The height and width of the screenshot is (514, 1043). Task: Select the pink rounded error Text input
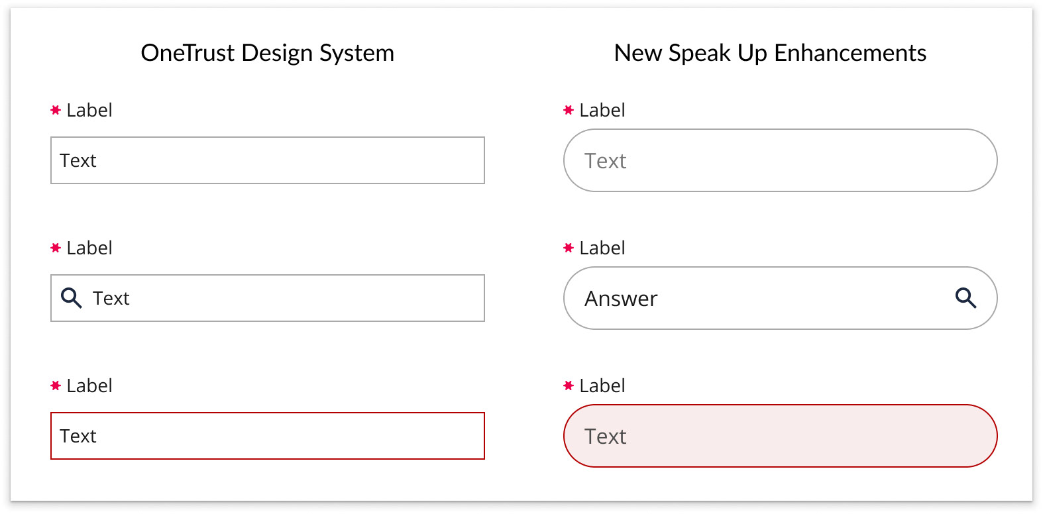(x=780, y=436)
